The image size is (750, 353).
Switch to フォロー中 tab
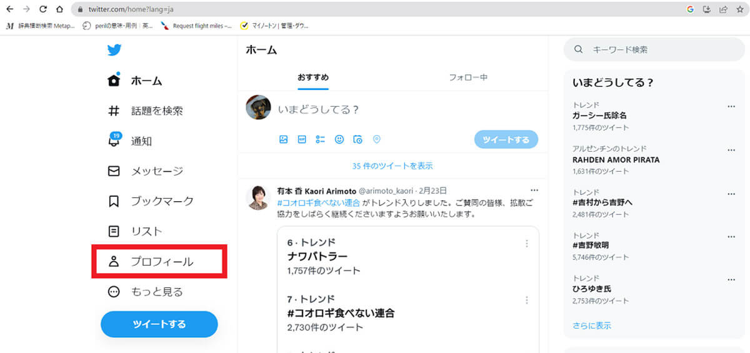[x=468, y=77]
